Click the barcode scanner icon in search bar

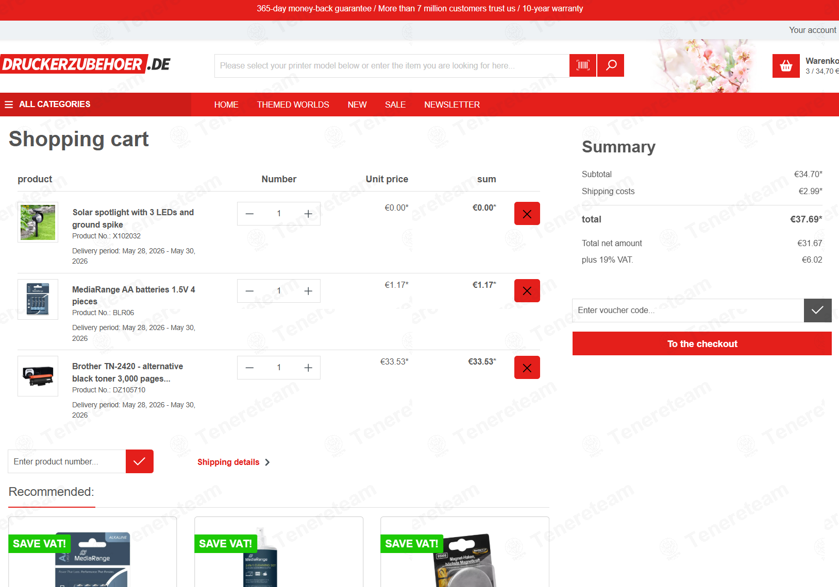pyautogui.click(x=583, y=65)
